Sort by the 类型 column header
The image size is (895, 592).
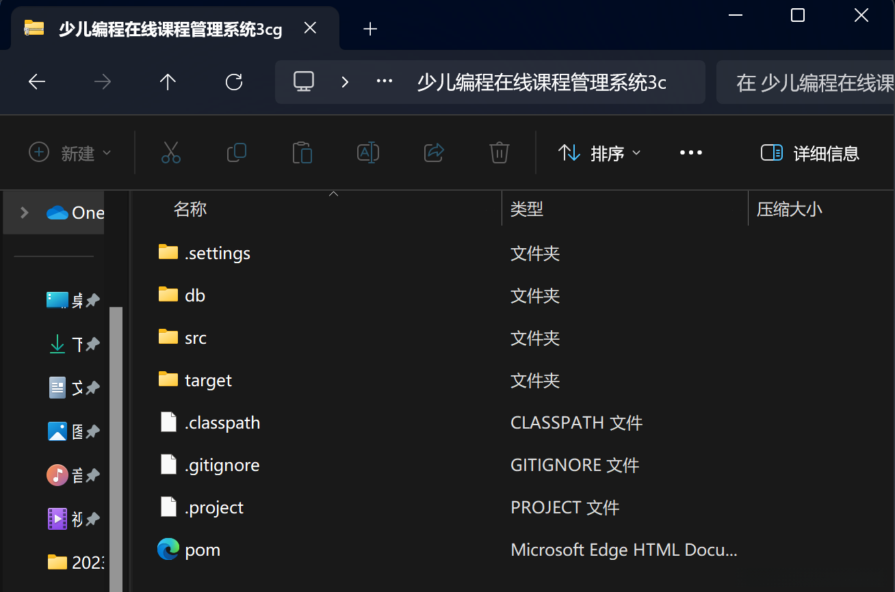(527, 209)
